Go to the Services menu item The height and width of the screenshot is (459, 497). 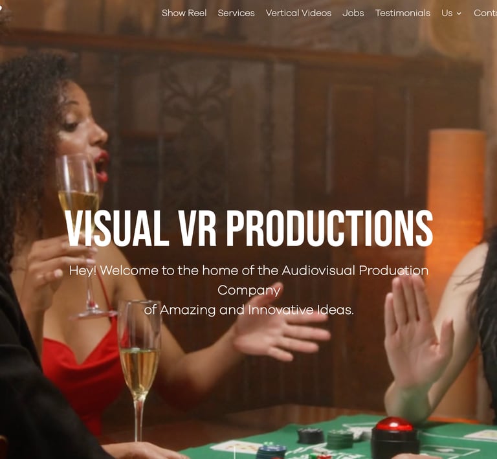(236, 13)
